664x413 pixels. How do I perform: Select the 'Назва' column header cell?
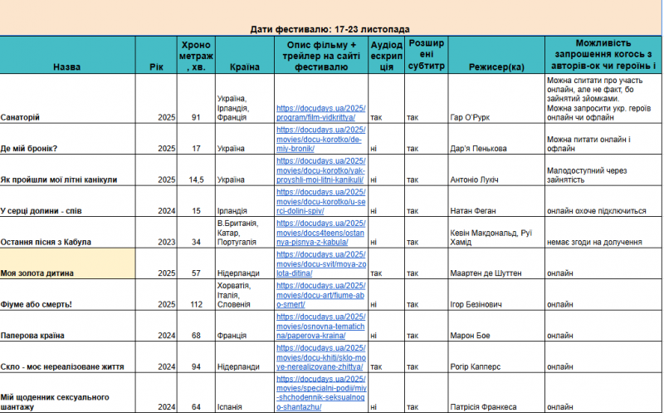tap(67, 55)
